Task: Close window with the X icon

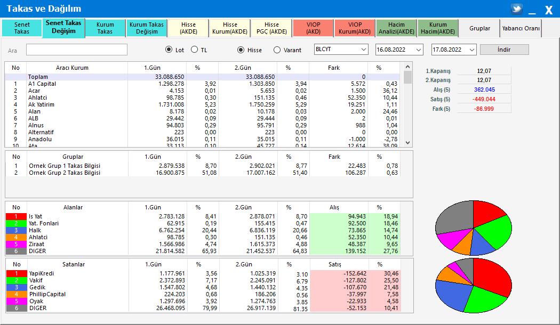Action: [549, 10]
